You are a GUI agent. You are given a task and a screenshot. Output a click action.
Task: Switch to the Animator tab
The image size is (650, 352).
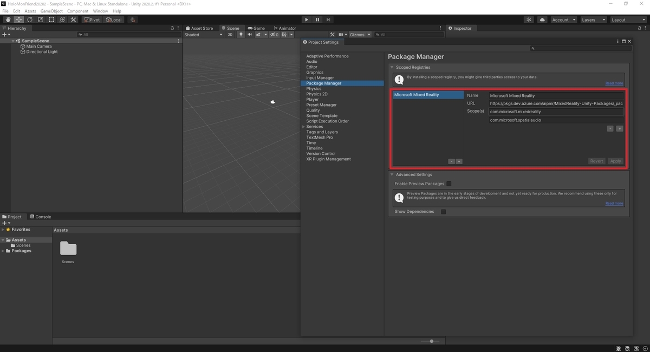pos(284,28)
